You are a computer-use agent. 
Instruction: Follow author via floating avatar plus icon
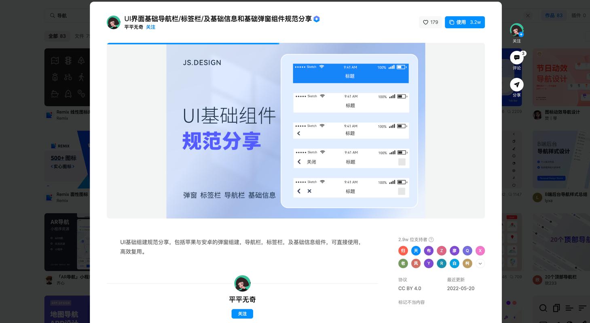click(x=521, y=35)
